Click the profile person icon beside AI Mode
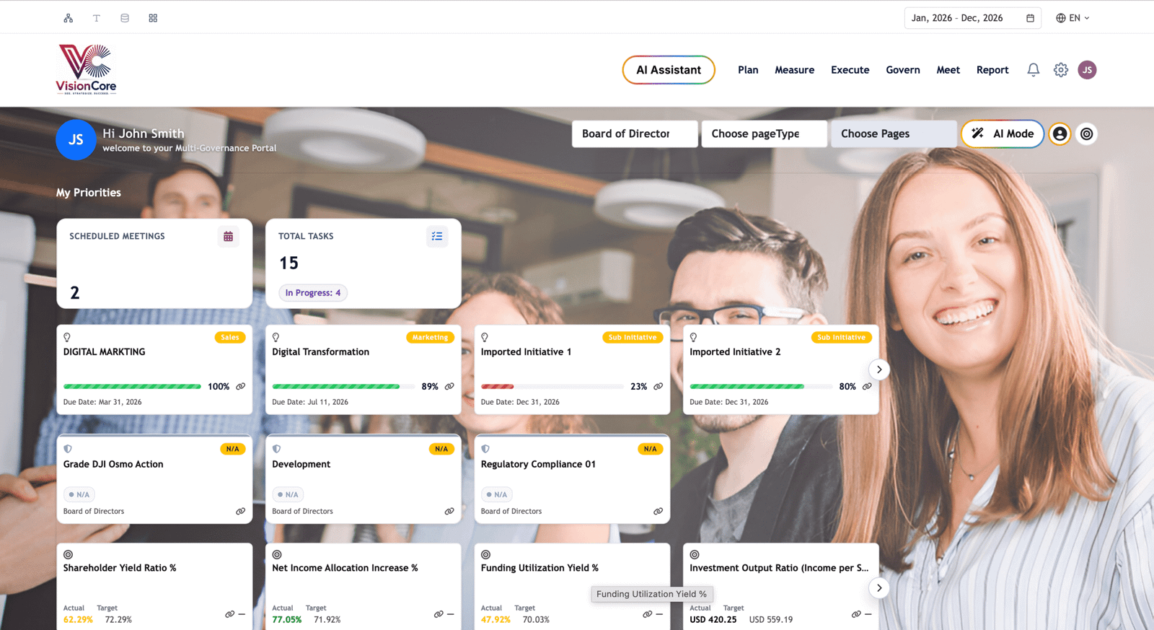This screenshot has width=1154, height=630. point(1060,134)
